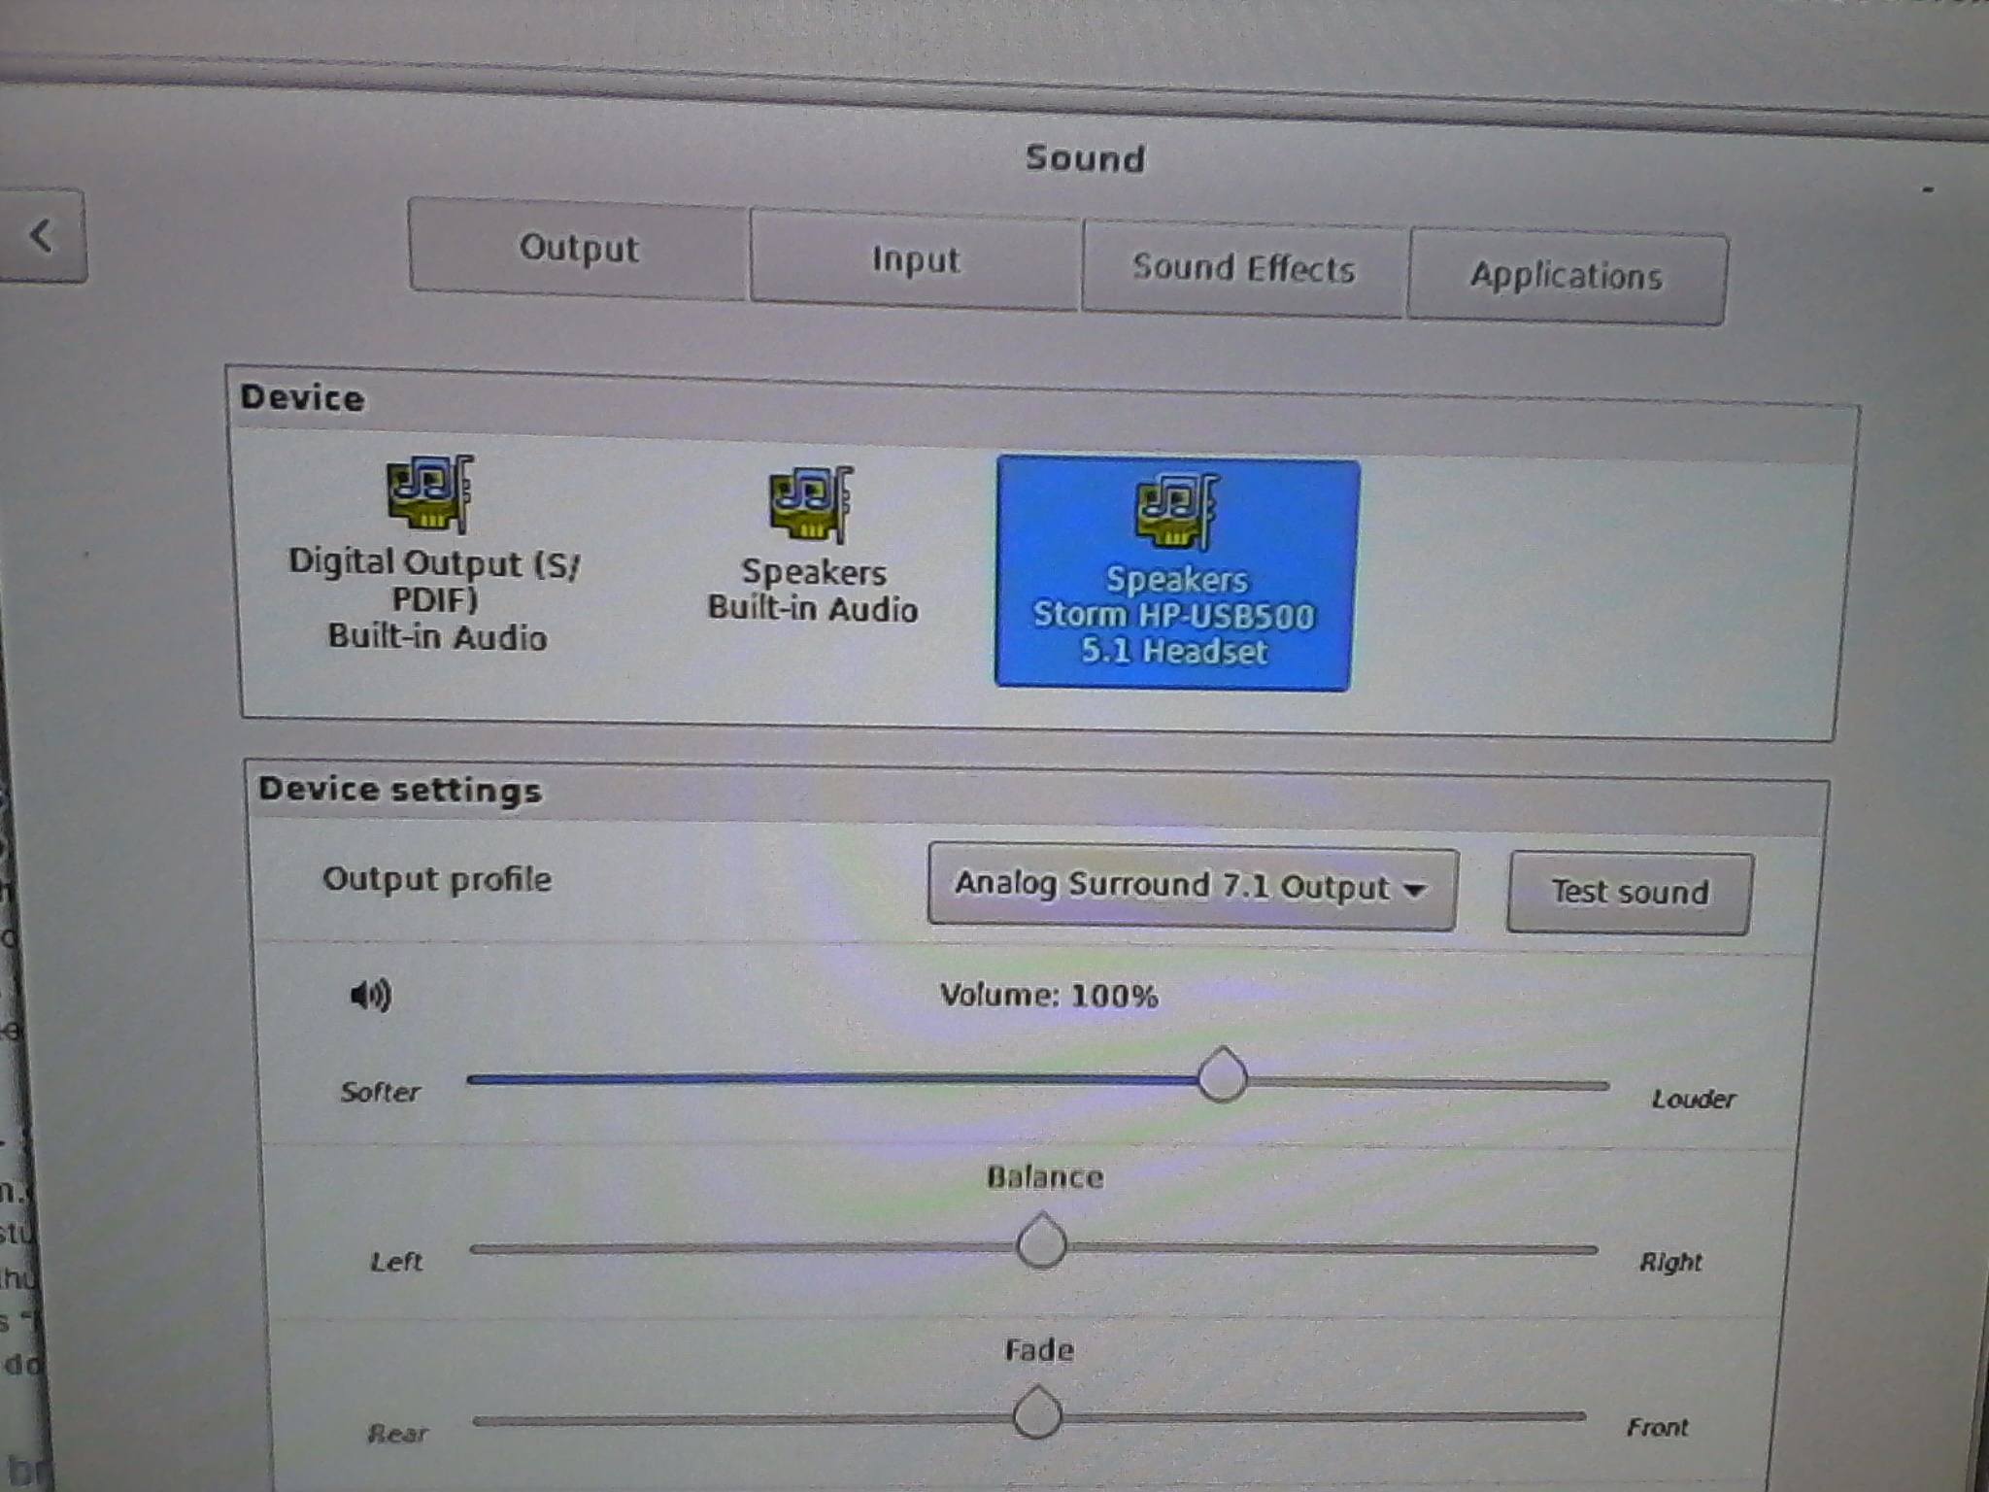The height and width of the screenshot is (1492, 1989).
Task: Click the 'Device' section heading
Action: [x=302, y=398]
